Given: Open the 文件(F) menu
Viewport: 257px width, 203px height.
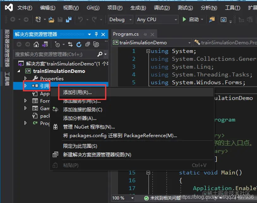Looking at the screenshot, I should pos(25,8).
